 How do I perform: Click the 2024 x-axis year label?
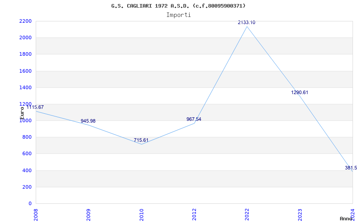353,215
